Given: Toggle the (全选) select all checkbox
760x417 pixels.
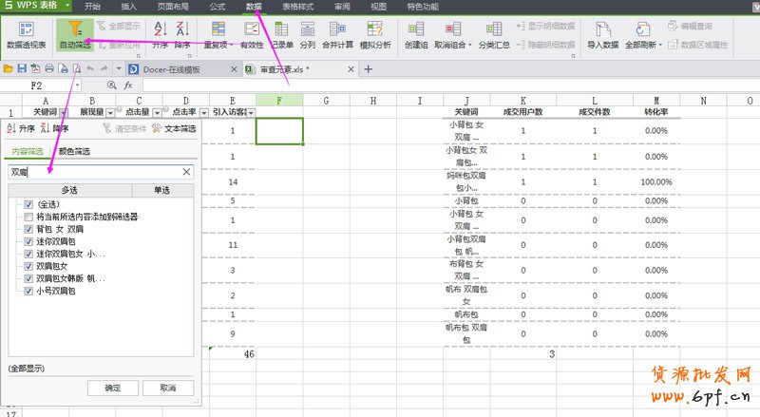Looking at the screenshot, I should click(x=29, y=204).
